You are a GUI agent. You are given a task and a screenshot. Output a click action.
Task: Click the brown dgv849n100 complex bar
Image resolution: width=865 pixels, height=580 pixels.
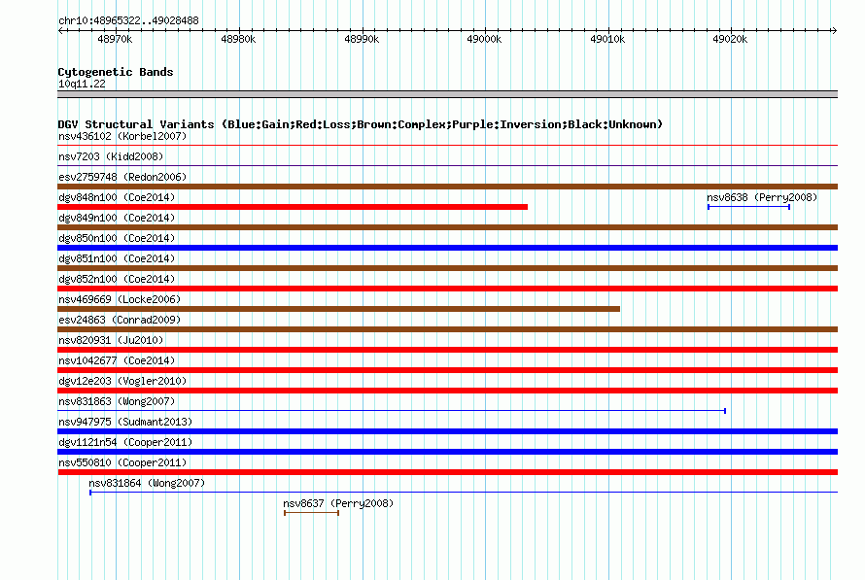[x=447, y=227]
